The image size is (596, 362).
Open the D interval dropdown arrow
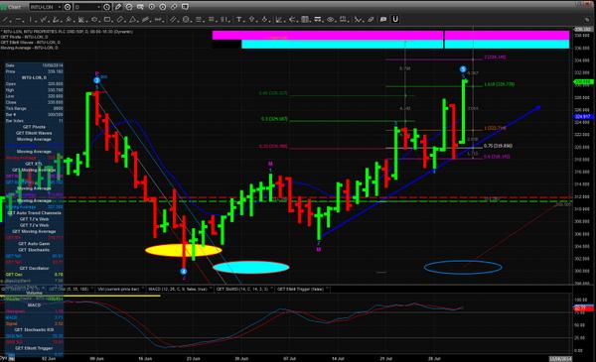click(98, 7)
